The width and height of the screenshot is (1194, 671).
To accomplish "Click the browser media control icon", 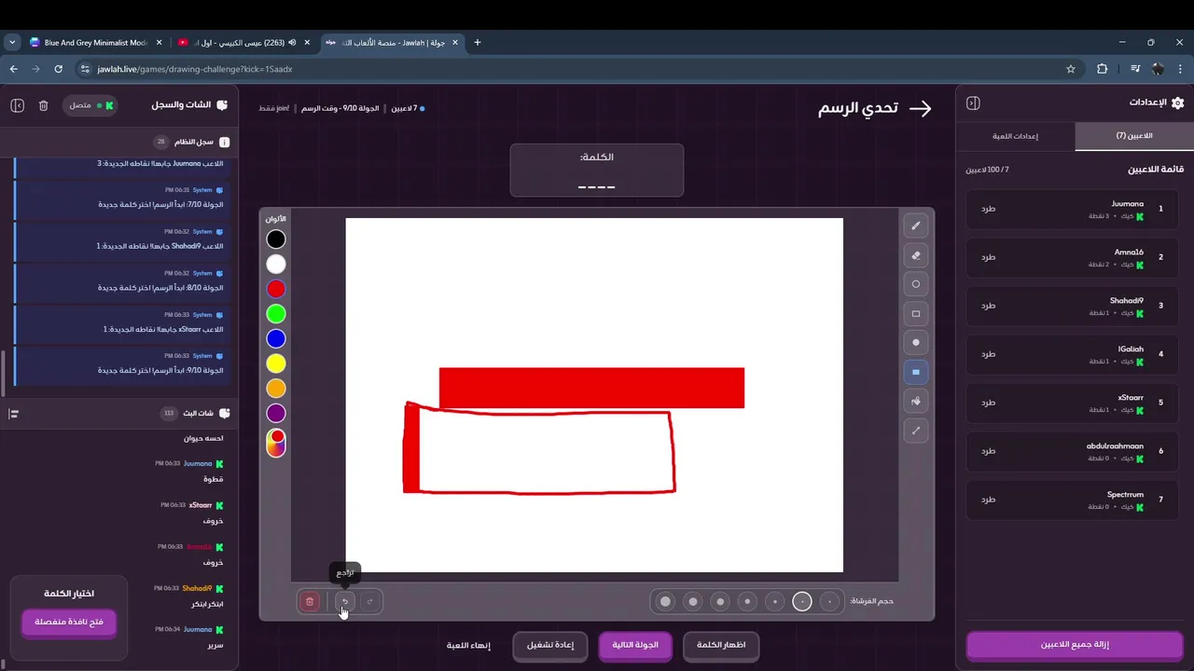I will pyautogui.click(x=1135, y=69).
